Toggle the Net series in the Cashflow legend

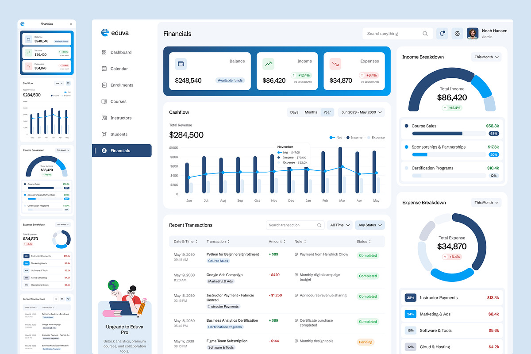pos(335,138)
